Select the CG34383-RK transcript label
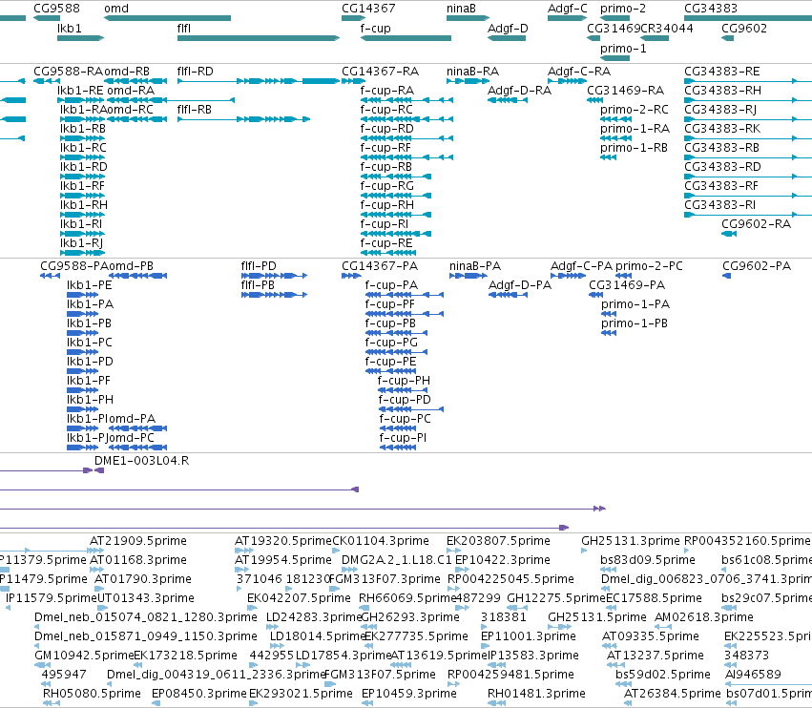The image size is (812, 708). coord(722,129)
